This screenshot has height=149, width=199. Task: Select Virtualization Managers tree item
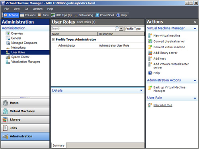pyautogui.click(x=25, y=62)
